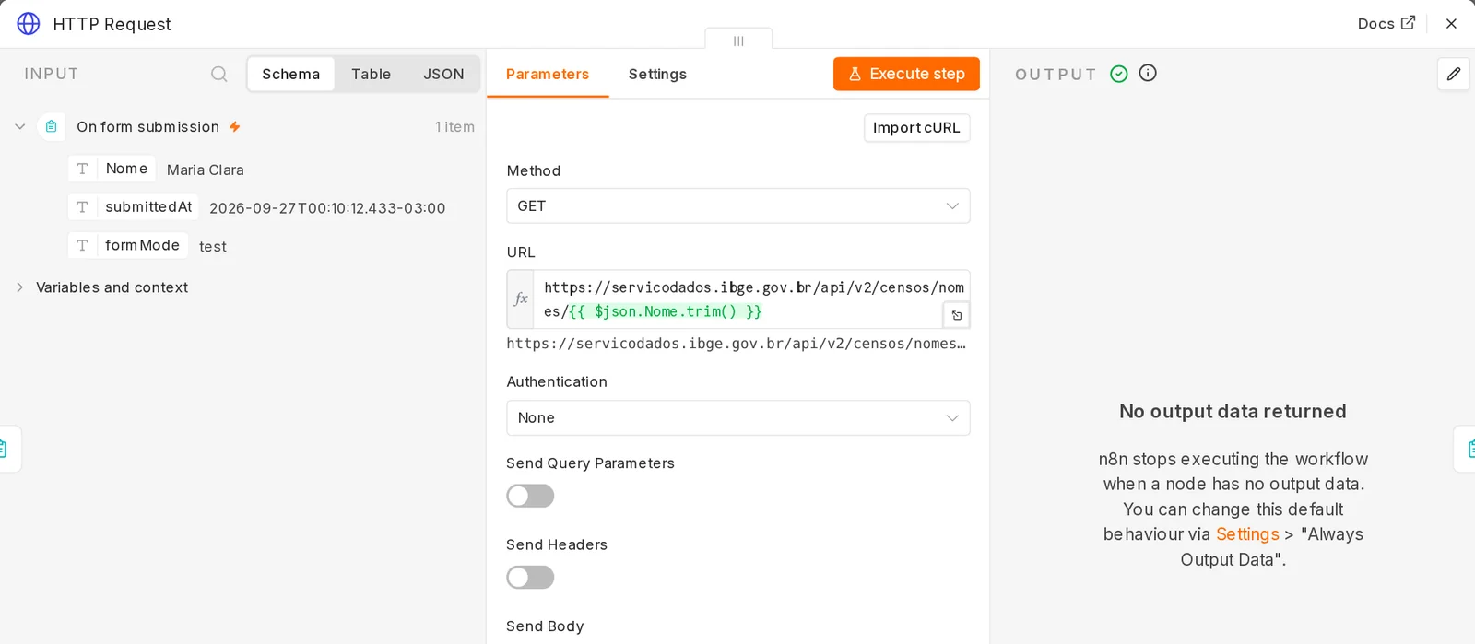
Task: Click the Execute step button
Action: click(x=906, y=74)
